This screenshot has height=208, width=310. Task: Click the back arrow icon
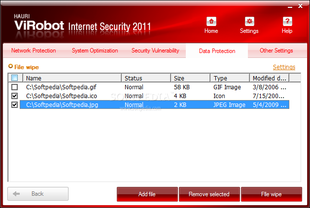(x=16, y=194)
